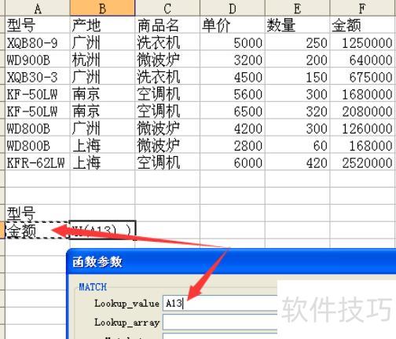396x339 pixels.
Task: Select 上海 in the KFR-62LW row
Action: 102,162
